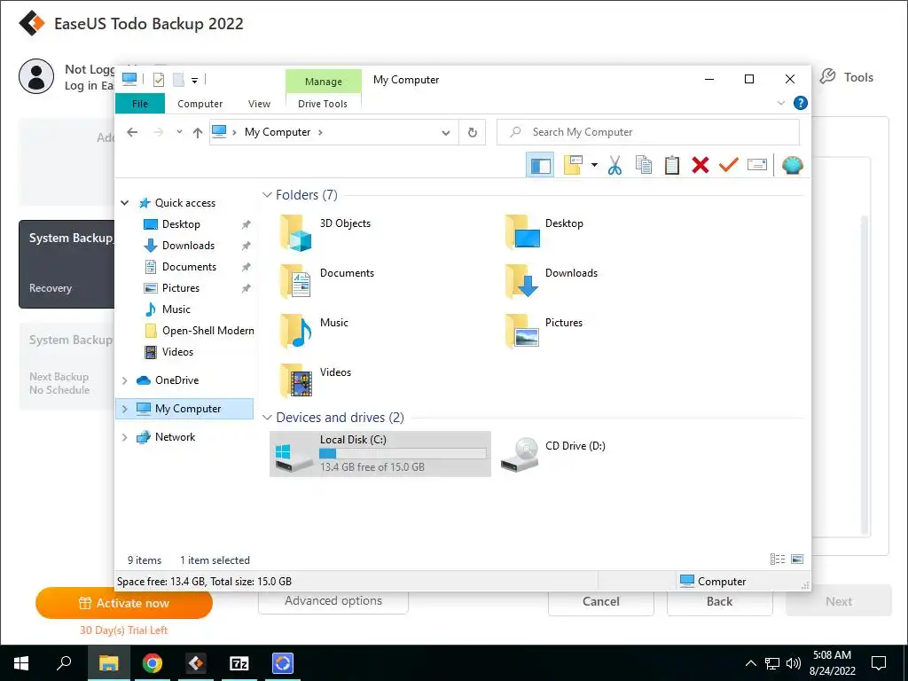Click the Paste clipboard toolbar icon
Screen dimensions: 908x681
pyautogui.click(x=672, y=166)
